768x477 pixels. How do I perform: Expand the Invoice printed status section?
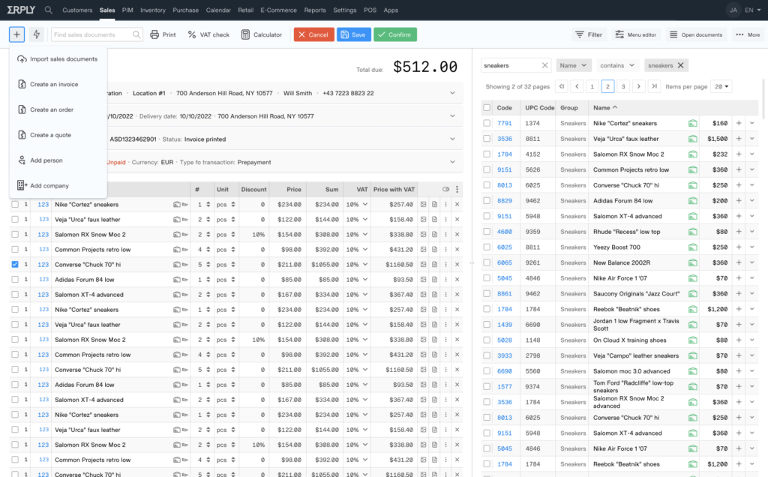[452, 139]
